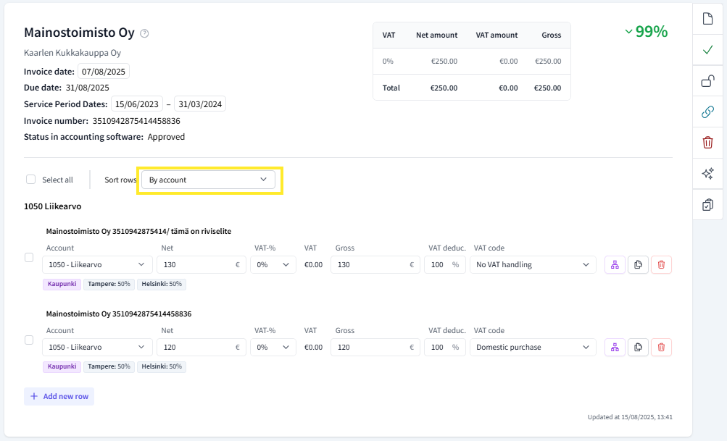This screenshot has width=727, height=441.
Task: Click the green checkmark approve icon
Action: (707, 50)
